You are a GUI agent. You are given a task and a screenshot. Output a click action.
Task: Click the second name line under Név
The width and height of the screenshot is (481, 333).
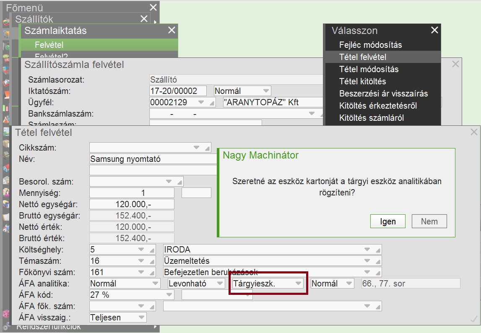(x=153, y=170)
